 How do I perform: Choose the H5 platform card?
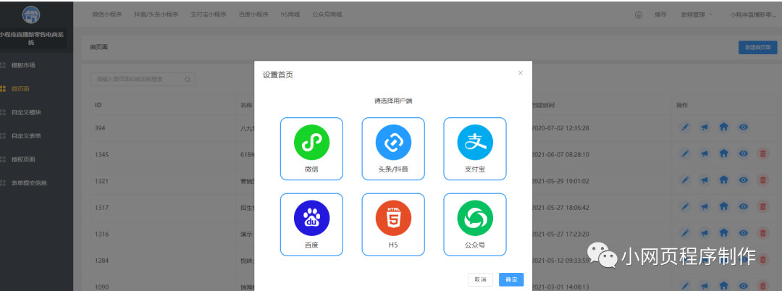[x=393, y=224]
